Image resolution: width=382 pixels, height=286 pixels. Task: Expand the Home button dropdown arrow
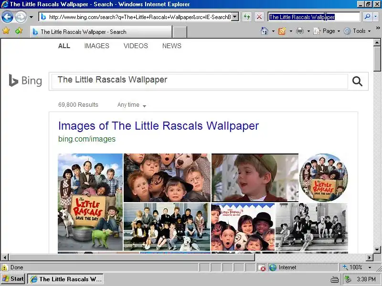pos(273,31)
